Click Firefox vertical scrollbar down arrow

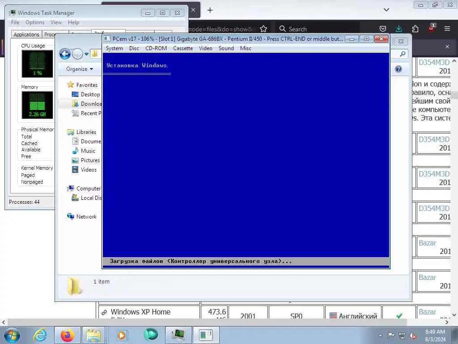pos(454,315)
